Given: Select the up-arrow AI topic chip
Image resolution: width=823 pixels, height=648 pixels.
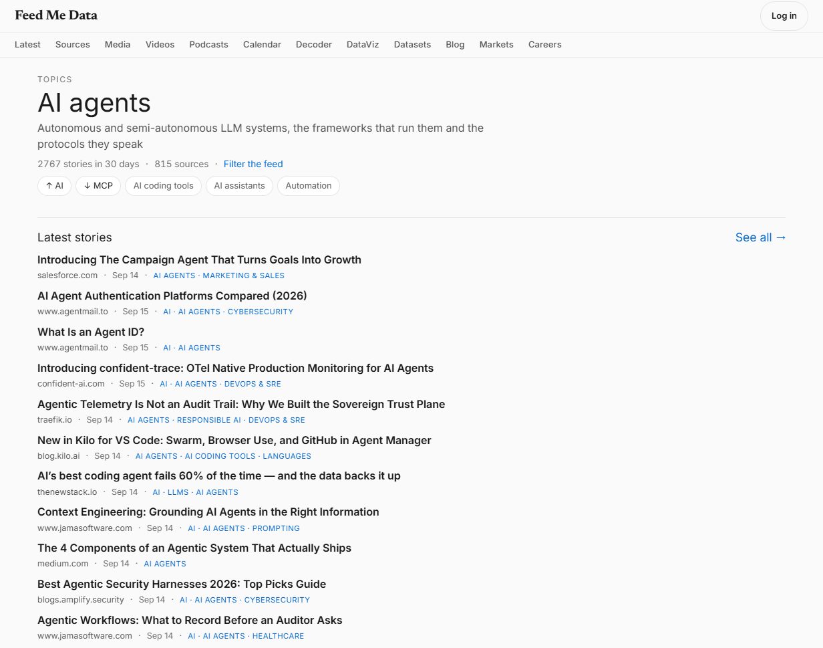Looking at the screenshot, I should (54, 186).
